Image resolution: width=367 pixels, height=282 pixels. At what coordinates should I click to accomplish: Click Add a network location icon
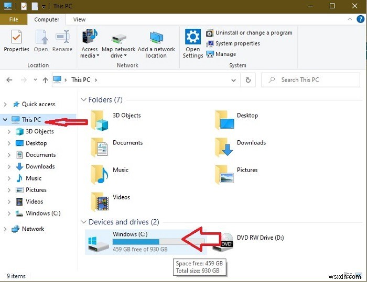click(156, 38)
